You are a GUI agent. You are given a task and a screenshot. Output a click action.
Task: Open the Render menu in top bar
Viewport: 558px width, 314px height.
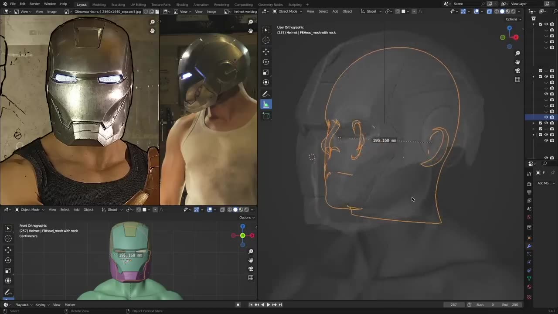tap(34, 4)
